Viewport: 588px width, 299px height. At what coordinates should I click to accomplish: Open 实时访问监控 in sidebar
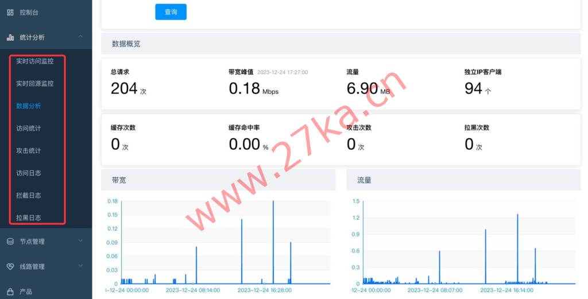pyautogui.click(x=34, y=61)
